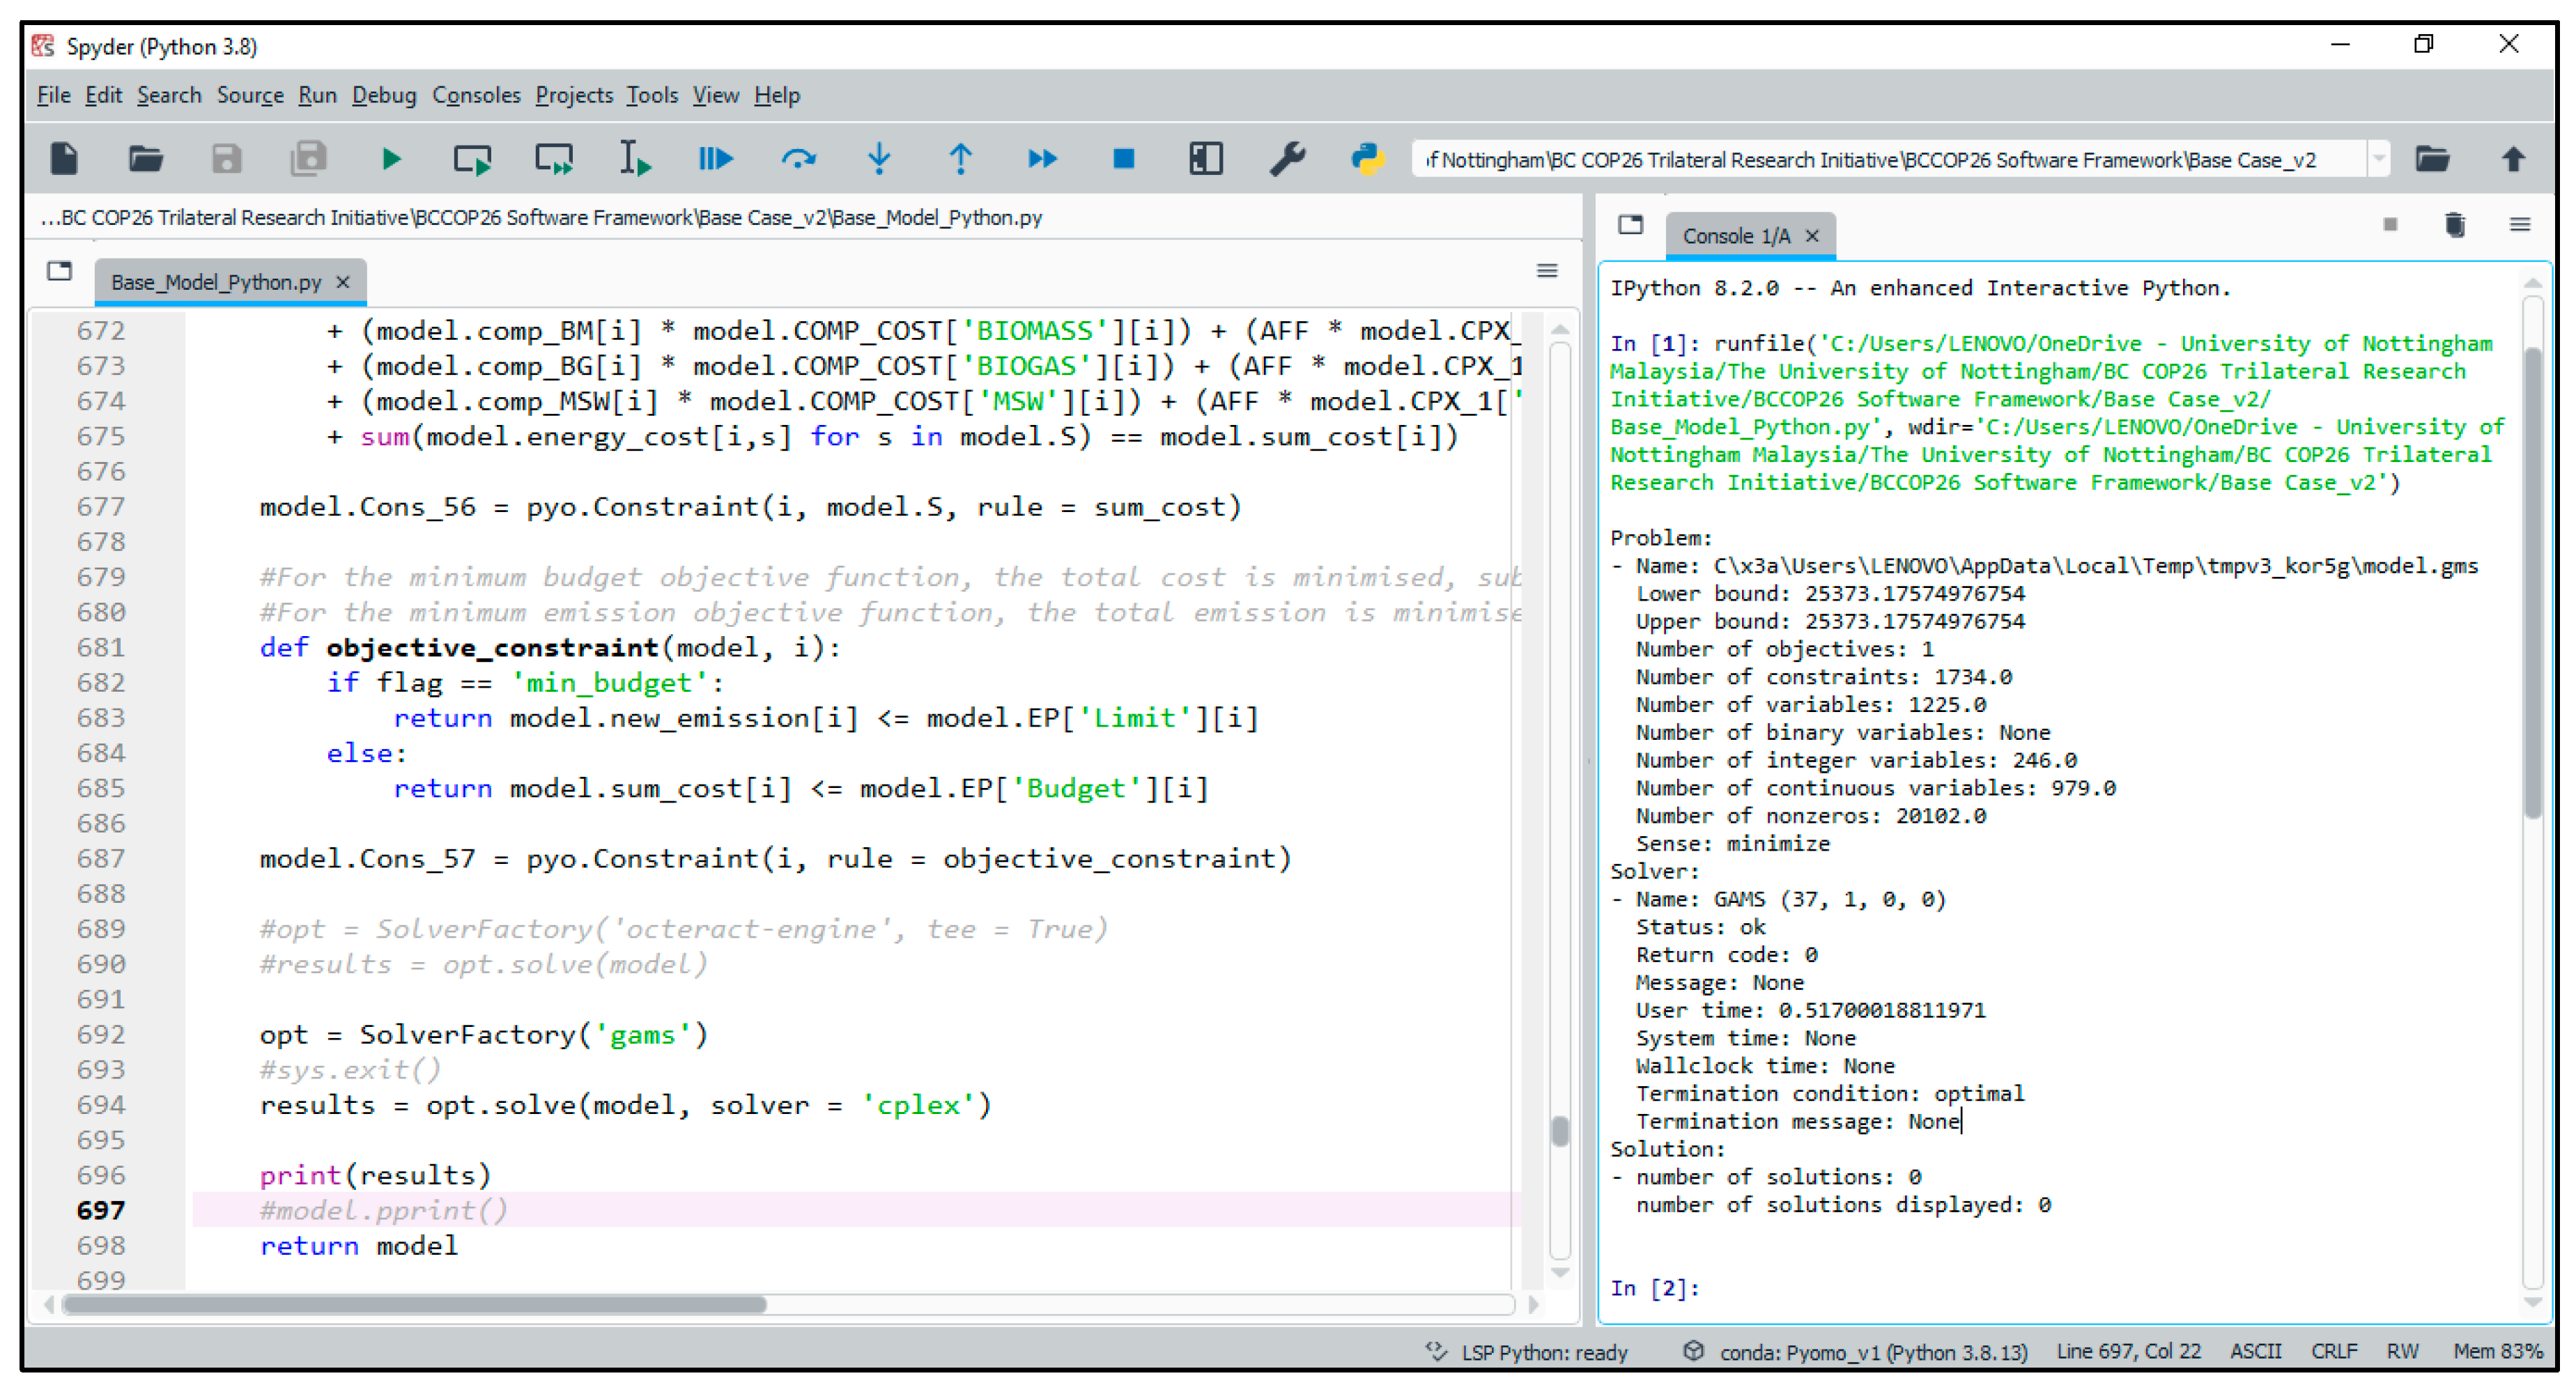Switch to the Base_Model_Python.py tab
Screen dimensions: 2576x1392
pyautogui.click(x=216, y=283)
